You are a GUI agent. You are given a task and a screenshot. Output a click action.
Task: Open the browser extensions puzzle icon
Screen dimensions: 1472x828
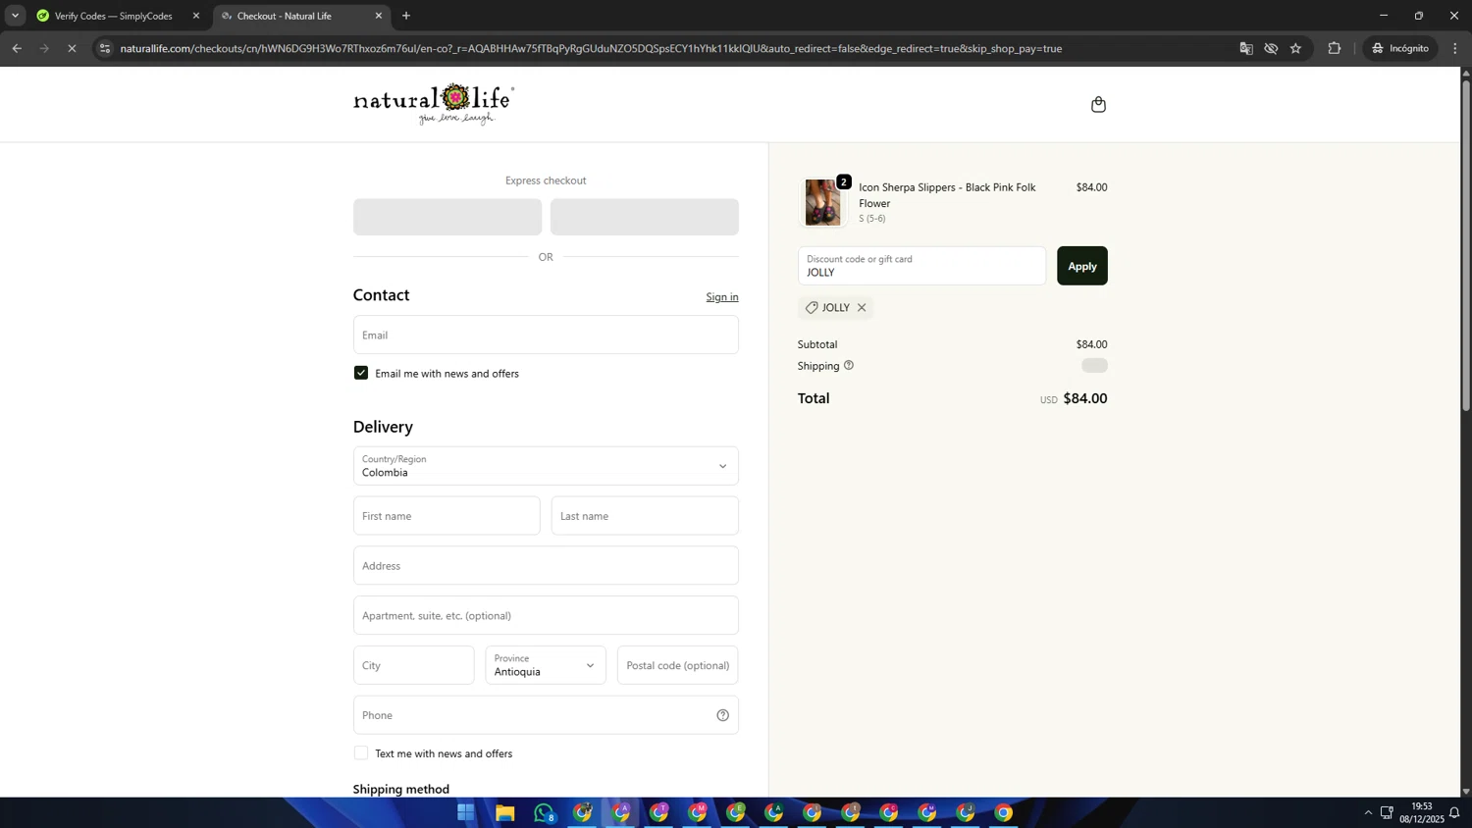coord(1334,48)
